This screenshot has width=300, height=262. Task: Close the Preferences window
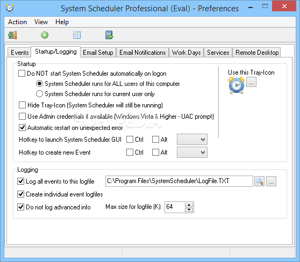click(284, 6)
